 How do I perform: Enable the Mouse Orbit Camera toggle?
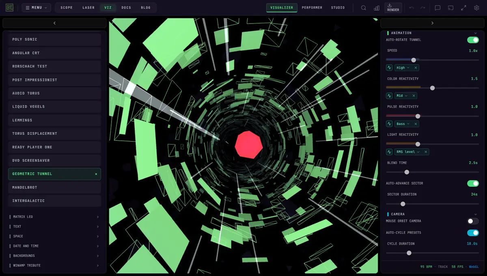click(x=473, y=221)
